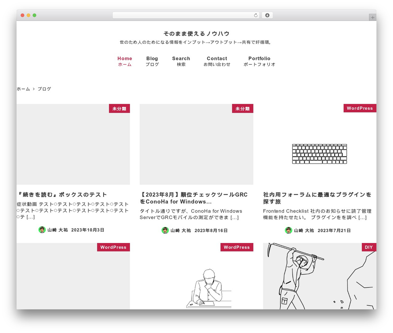
Task: Open a new tab with plus icon
Action: (x=372, y=18)
